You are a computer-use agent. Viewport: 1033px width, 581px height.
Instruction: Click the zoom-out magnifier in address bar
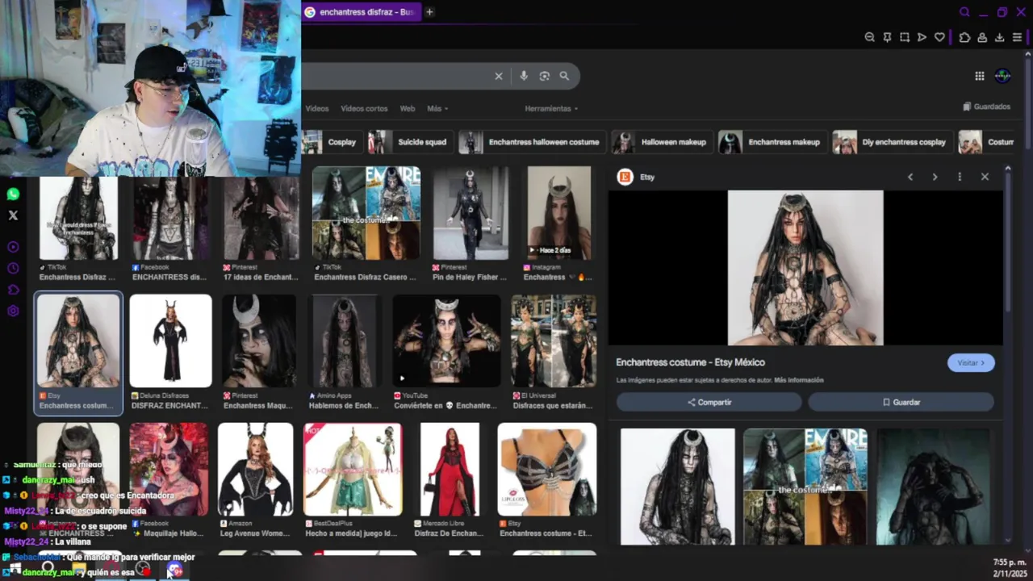coord(869,37)
